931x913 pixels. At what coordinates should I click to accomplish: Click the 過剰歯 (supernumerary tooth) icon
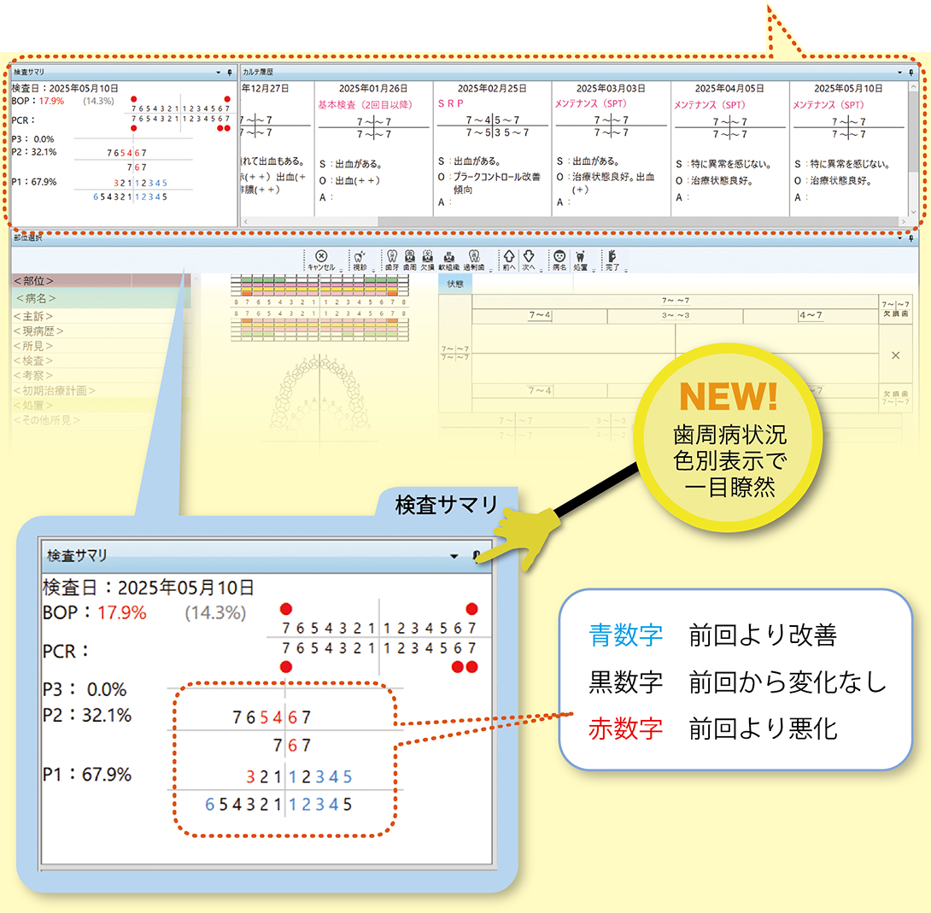(x=472, y=256)
